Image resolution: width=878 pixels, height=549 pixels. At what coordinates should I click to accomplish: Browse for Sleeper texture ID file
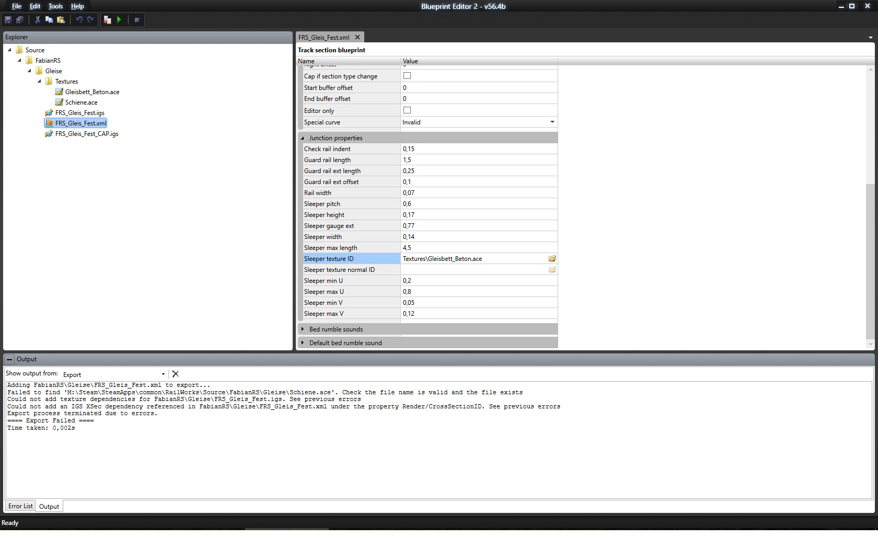coord(552,259)
